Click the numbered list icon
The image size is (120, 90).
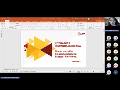(49, 24)
